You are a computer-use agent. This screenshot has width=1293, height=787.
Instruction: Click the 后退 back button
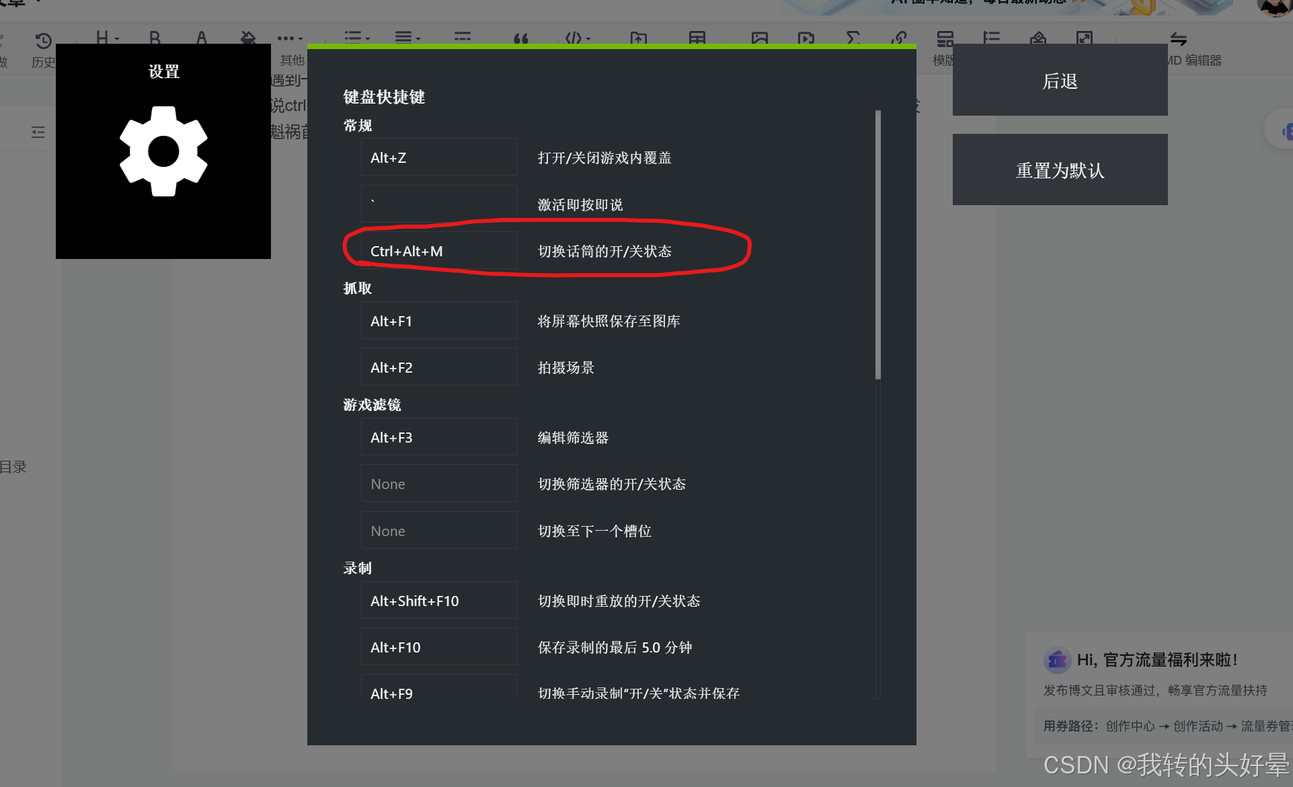[1059, 81]
